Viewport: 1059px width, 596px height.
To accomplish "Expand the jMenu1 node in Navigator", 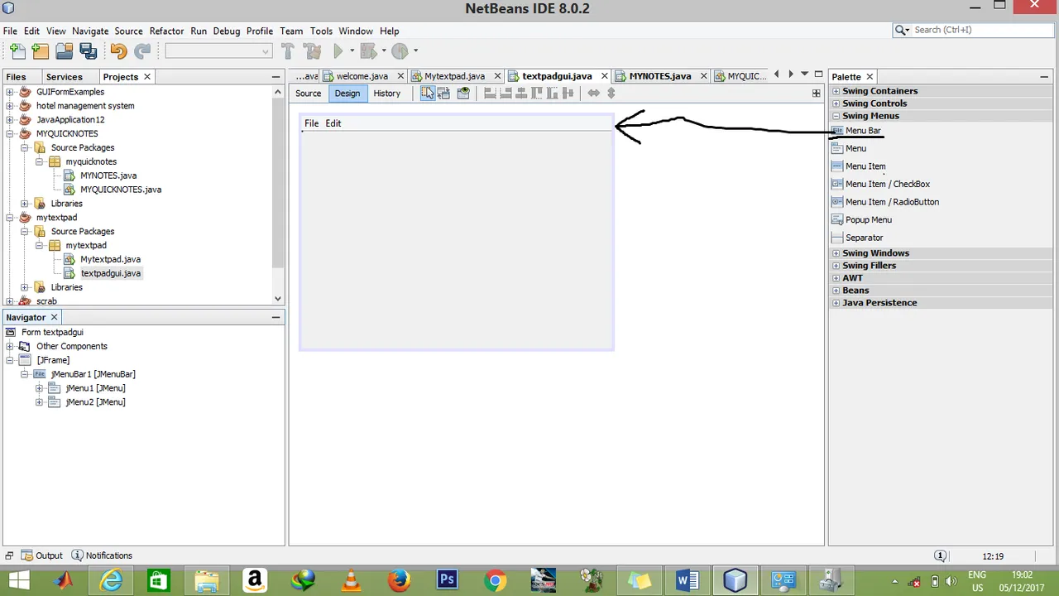I will [39, 388].
